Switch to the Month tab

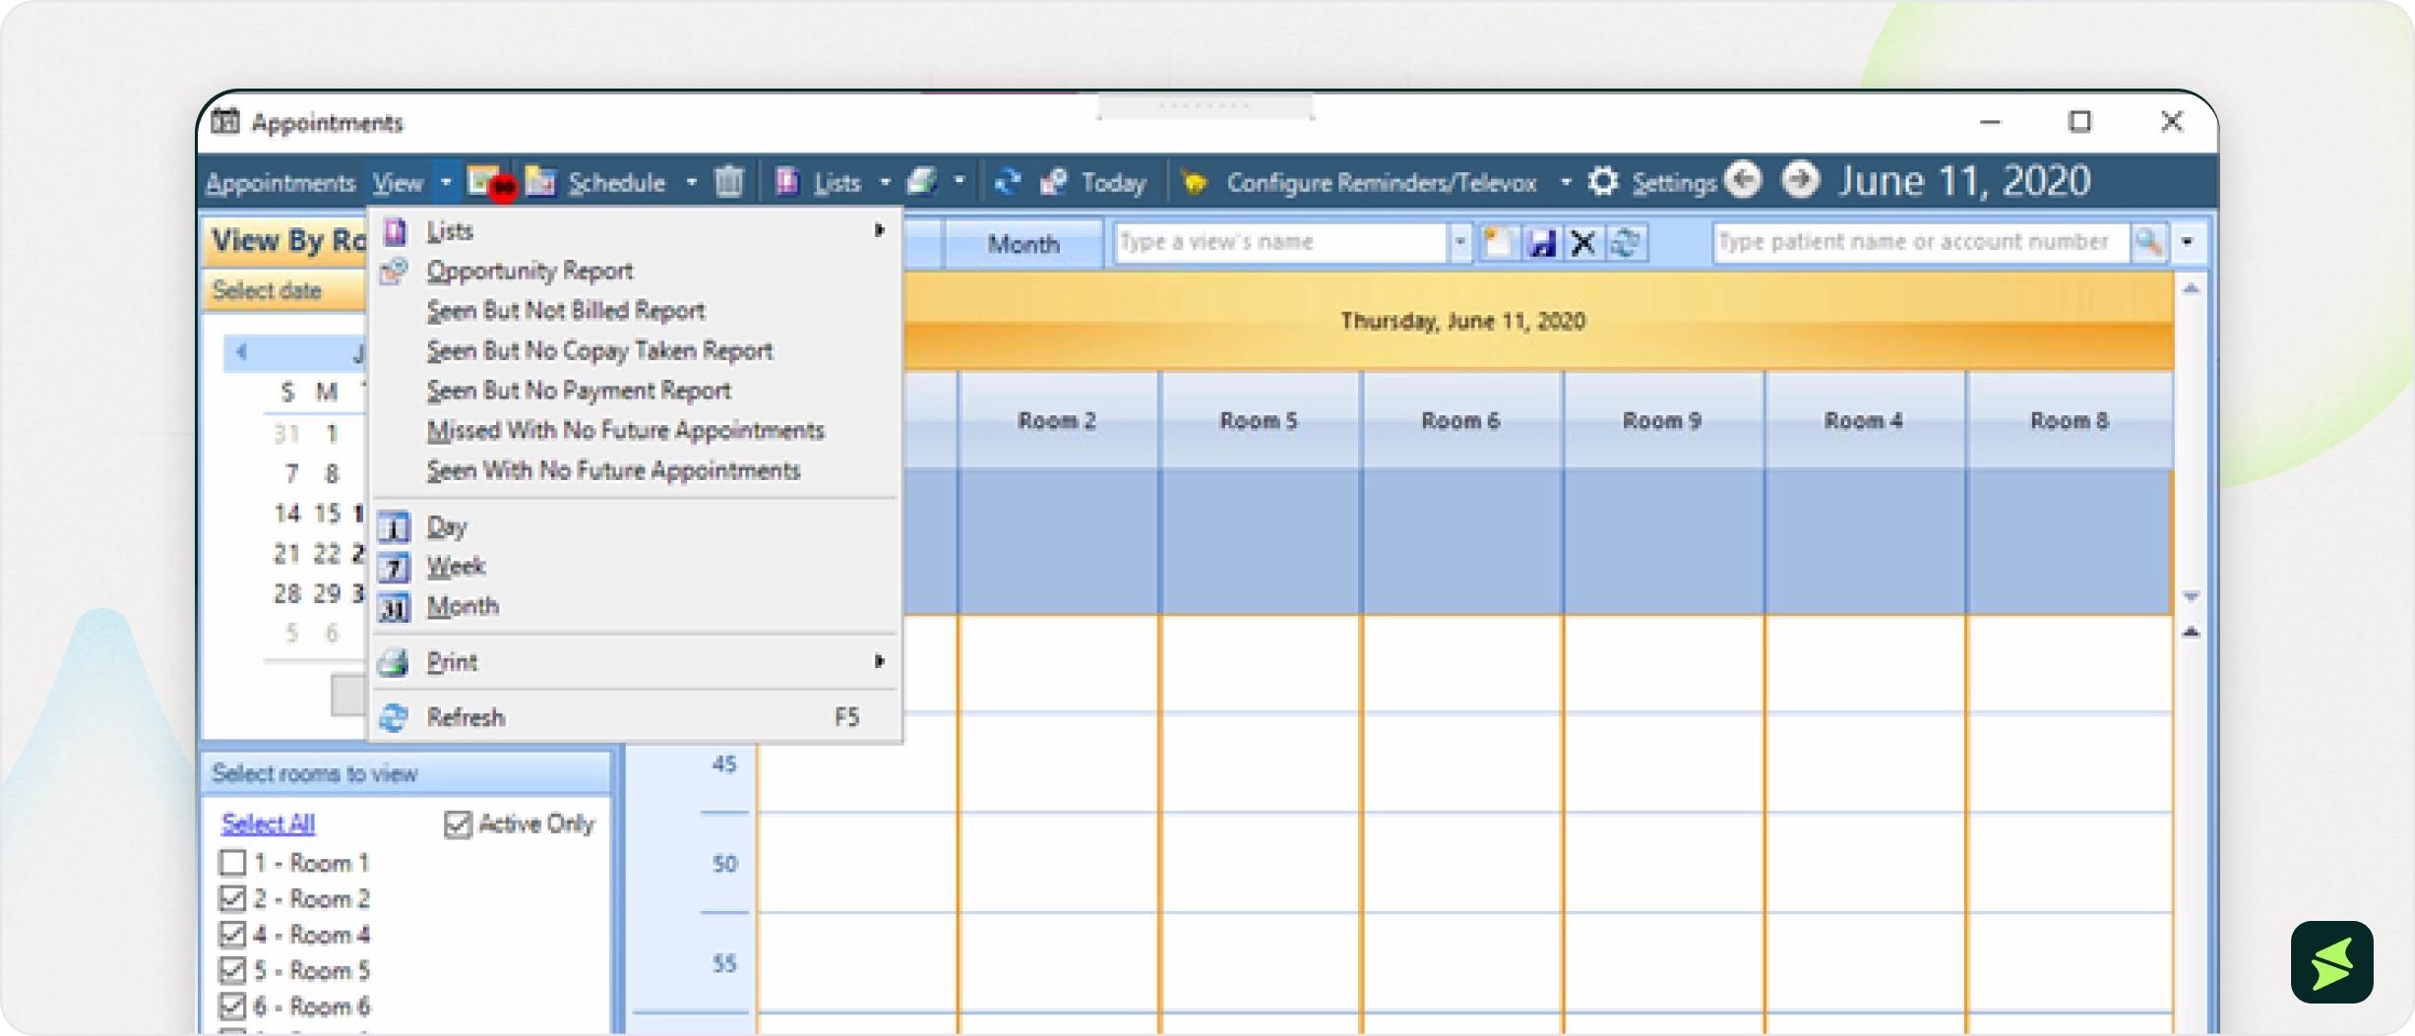click(x=1023, y=244)
